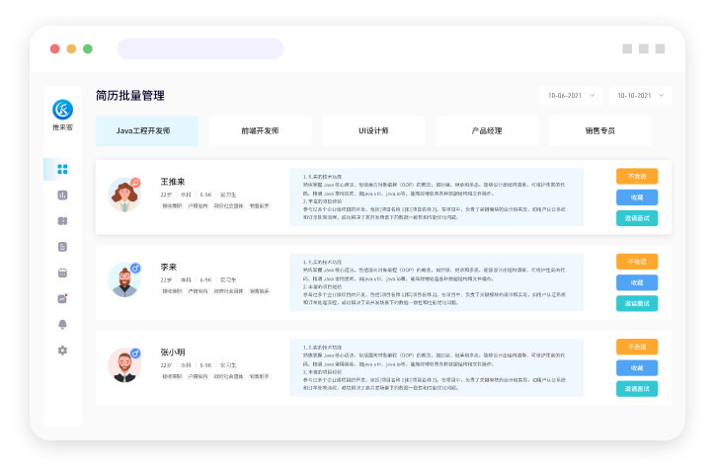The width and height of the screenshot is (715, 474).
Task: Open 李来's avatar picture
Action: coord(124,279)
